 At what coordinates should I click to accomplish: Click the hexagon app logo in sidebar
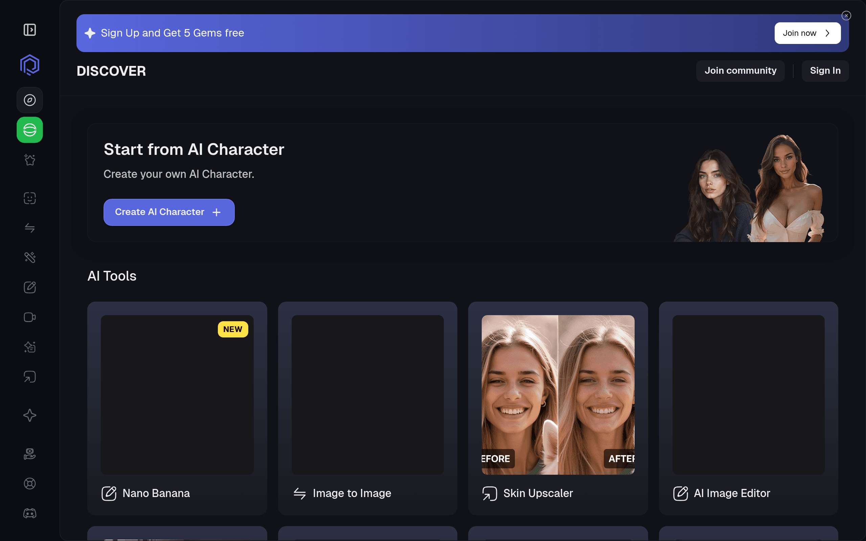[30, 65]
